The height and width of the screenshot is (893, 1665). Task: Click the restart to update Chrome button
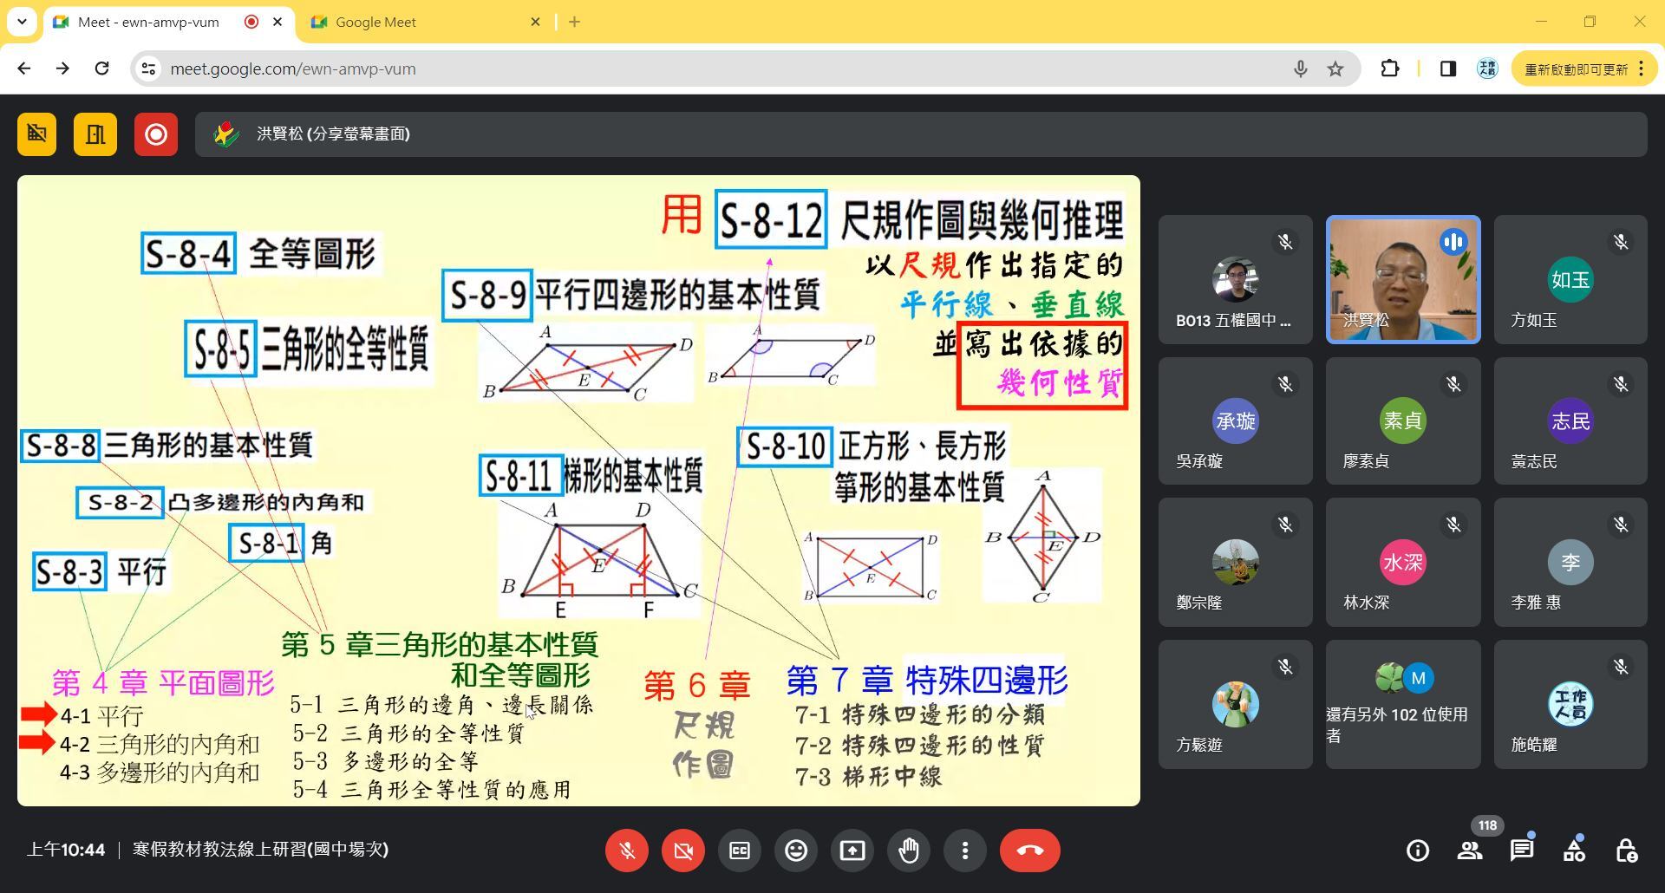pos(1575,69)
